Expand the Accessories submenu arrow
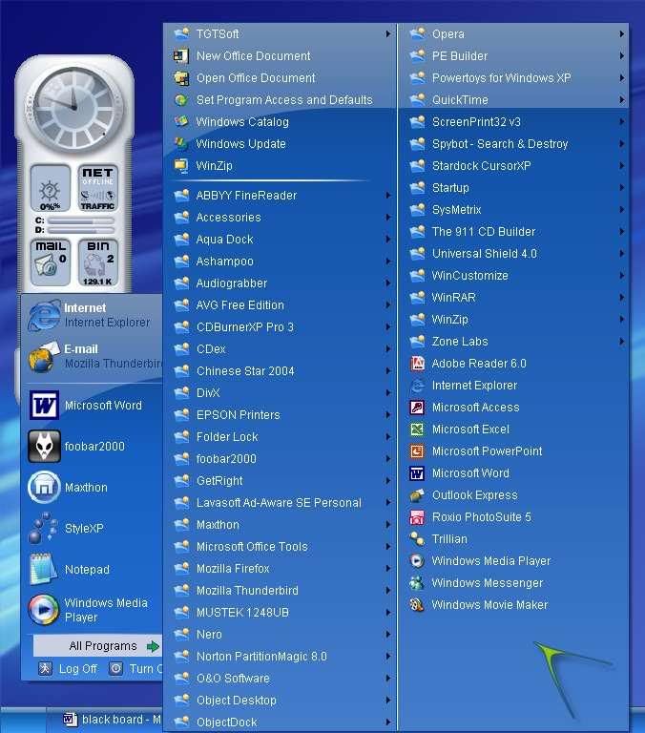The image size is (645, 733). [388, 217]
